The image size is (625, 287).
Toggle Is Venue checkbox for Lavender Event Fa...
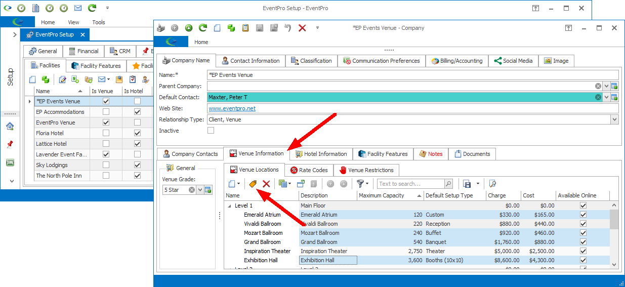106,154
